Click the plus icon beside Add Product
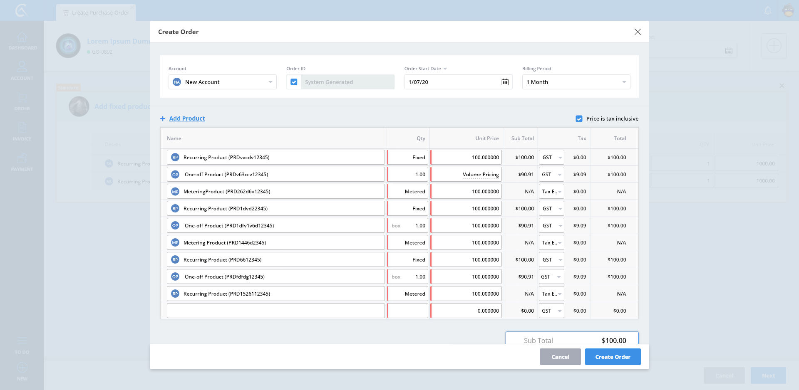Screen dimensions: 799x390 pyautogui.click(x=163, y=118)
